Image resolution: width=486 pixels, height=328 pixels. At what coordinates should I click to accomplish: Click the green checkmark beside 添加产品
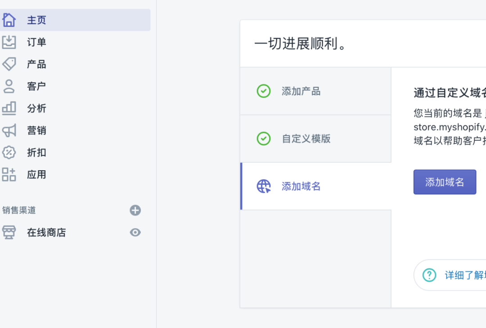(264, 91)
